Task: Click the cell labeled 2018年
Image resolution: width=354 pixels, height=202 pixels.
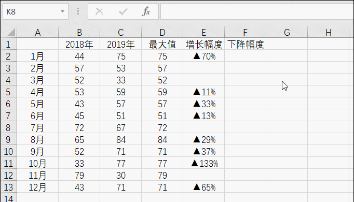Action: [x=79, y=44]
